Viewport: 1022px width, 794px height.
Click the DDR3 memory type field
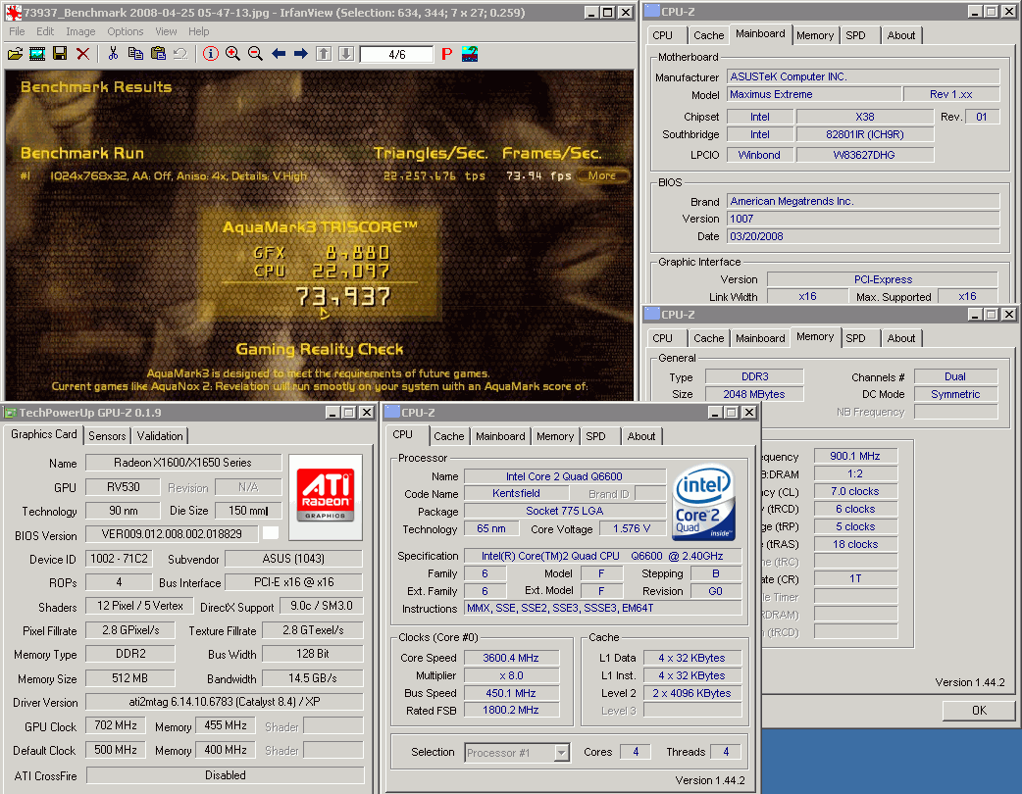point(755,376)
